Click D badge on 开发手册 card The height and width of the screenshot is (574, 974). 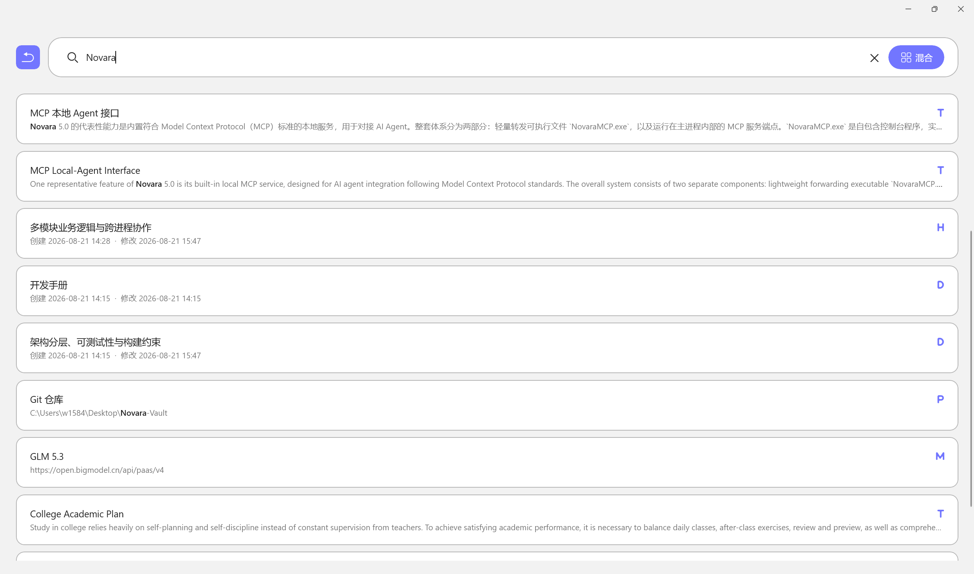coord(941,285)
